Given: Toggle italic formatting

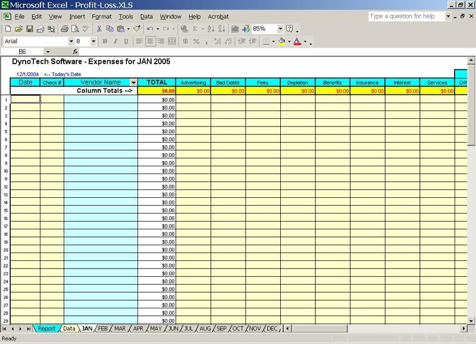Looking at the screenshot, I should point(115,42).
